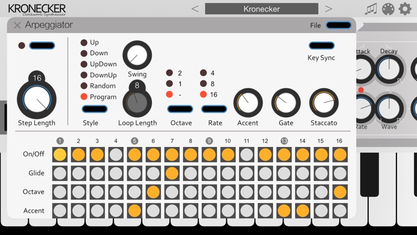Toggle Accent for step 9
Viewport: 417px width, 235px height.
pos(209,210)
